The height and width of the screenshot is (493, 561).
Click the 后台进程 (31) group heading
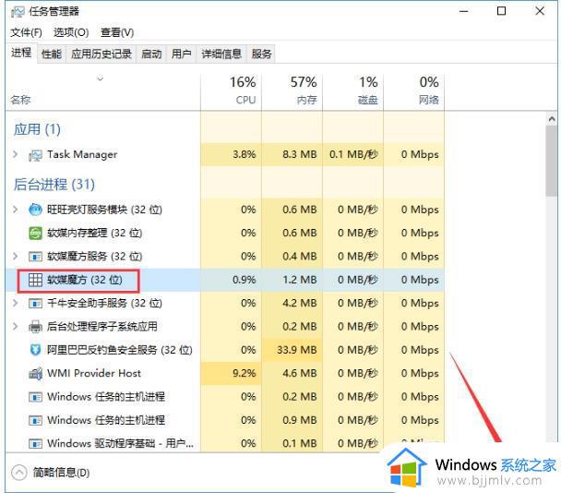(x=54, y=185)
